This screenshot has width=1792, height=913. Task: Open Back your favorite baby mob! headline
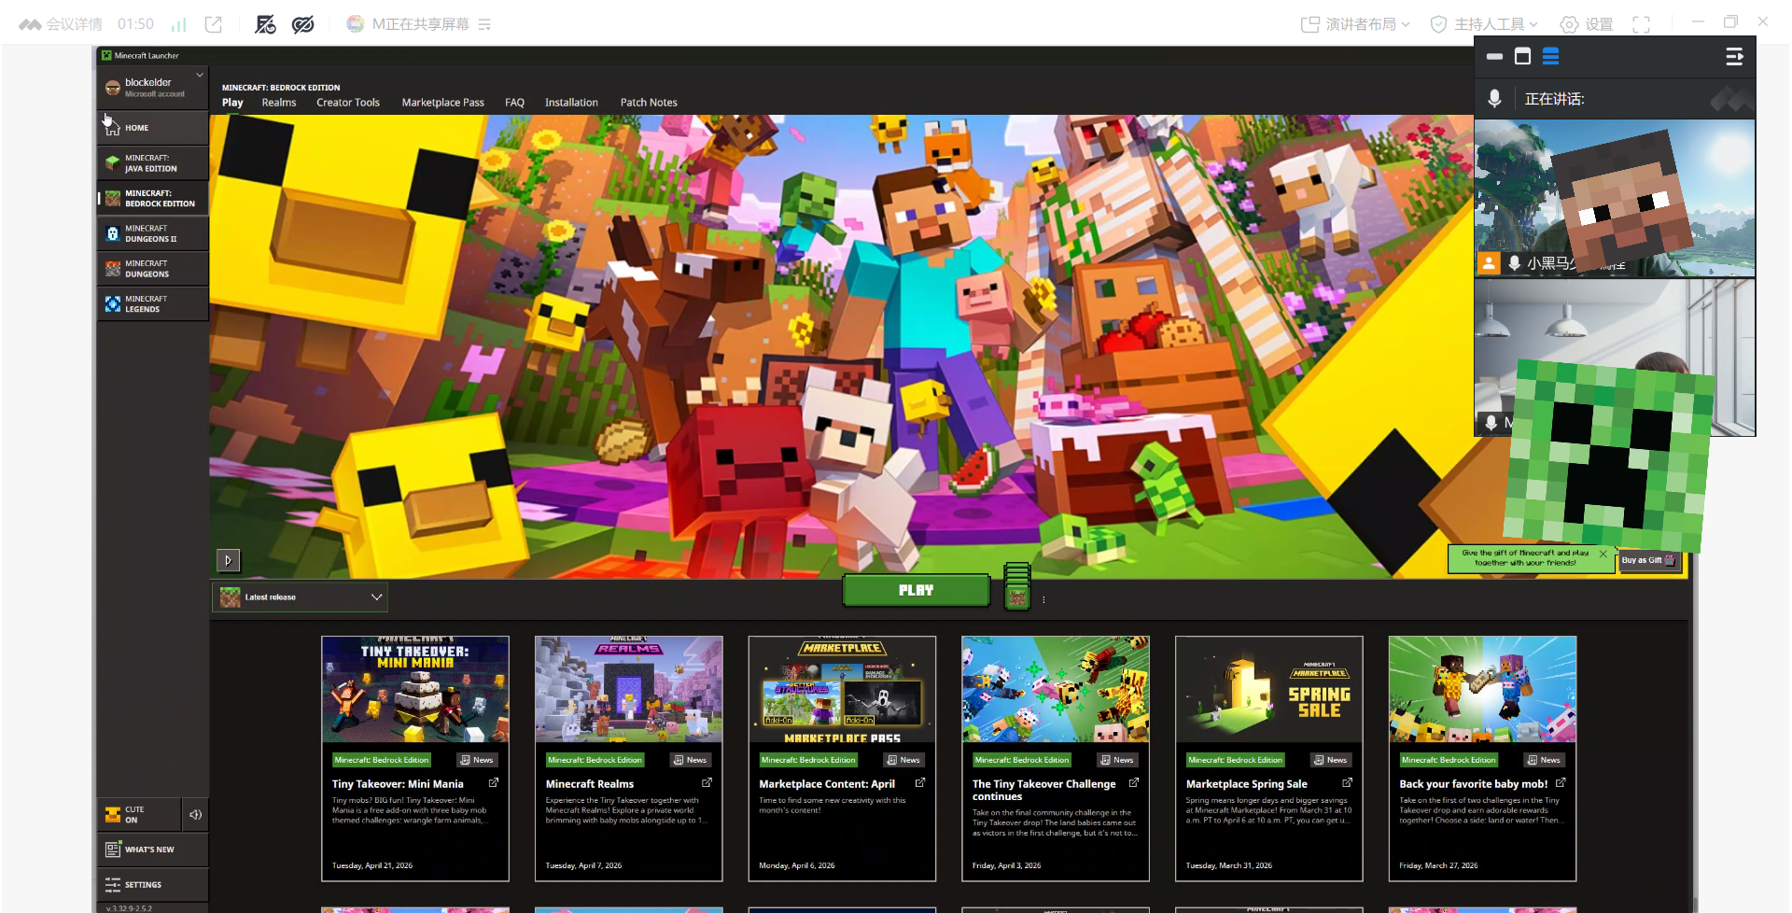click(x=1474, y=784)
